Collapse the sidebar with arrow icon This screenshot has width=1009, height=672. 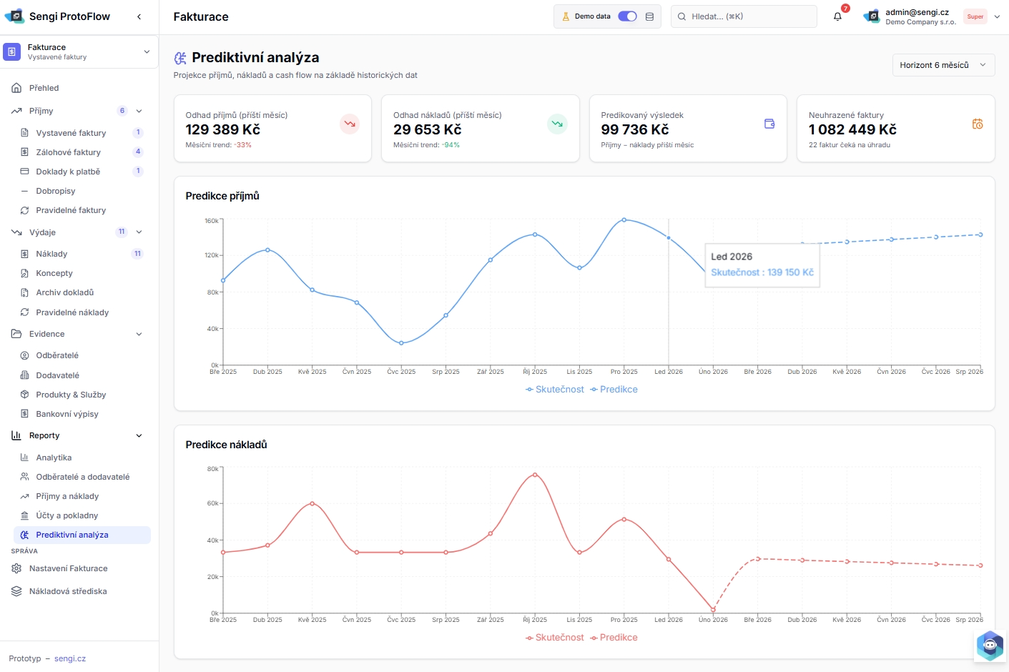click(x=139, y=16)
